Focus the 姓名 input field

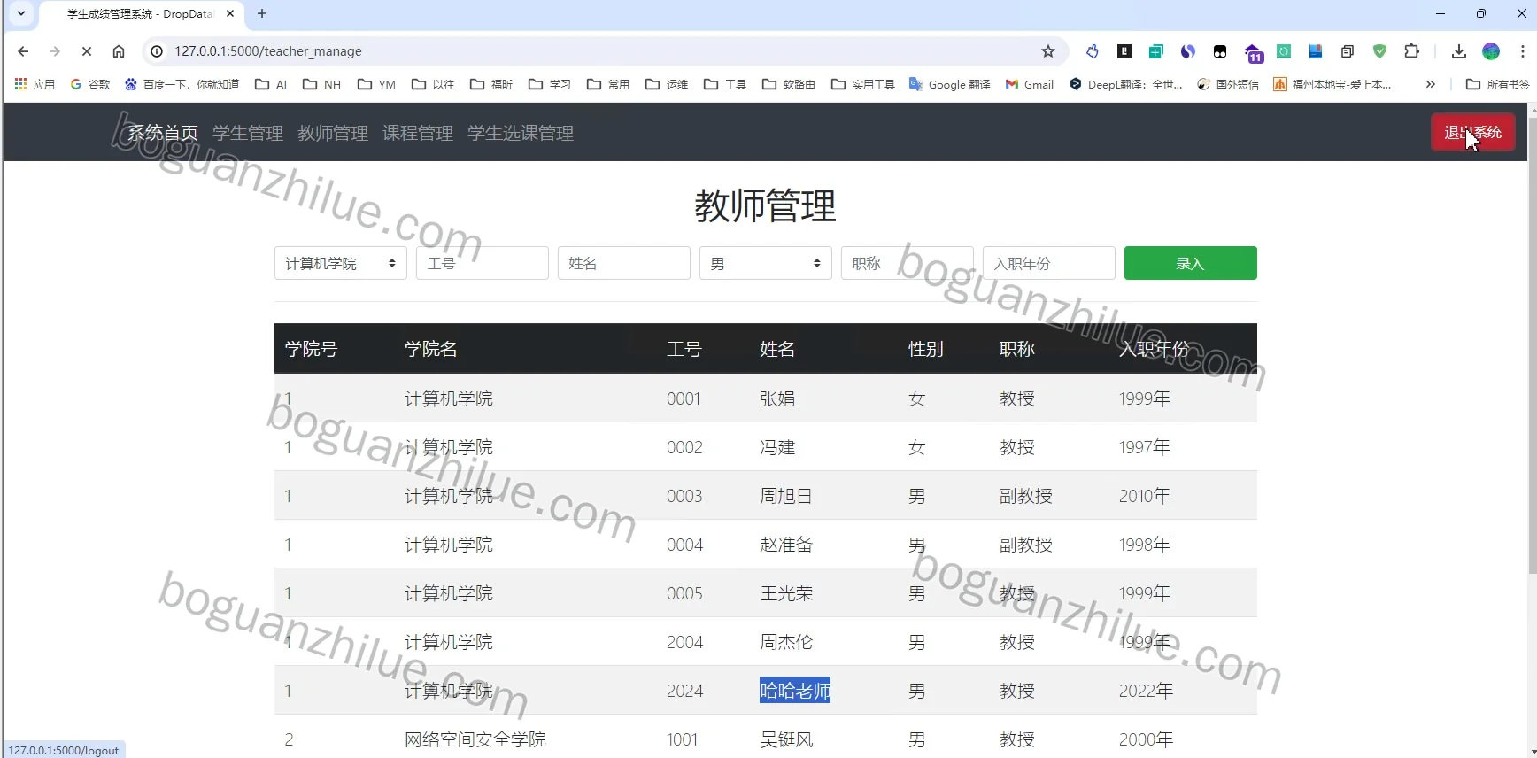(624, 263)
